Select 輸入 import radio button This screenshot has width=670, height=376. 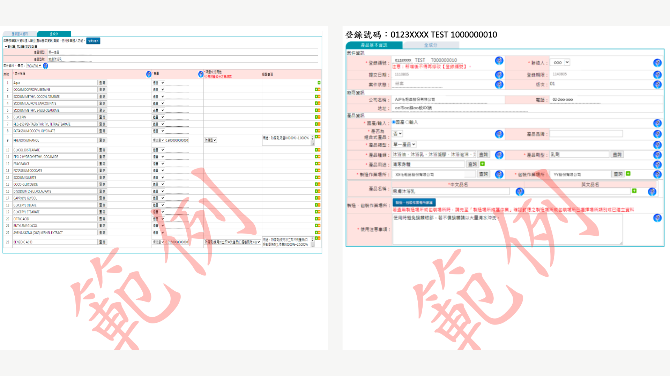pyautogui.click(x=407, y=122)
